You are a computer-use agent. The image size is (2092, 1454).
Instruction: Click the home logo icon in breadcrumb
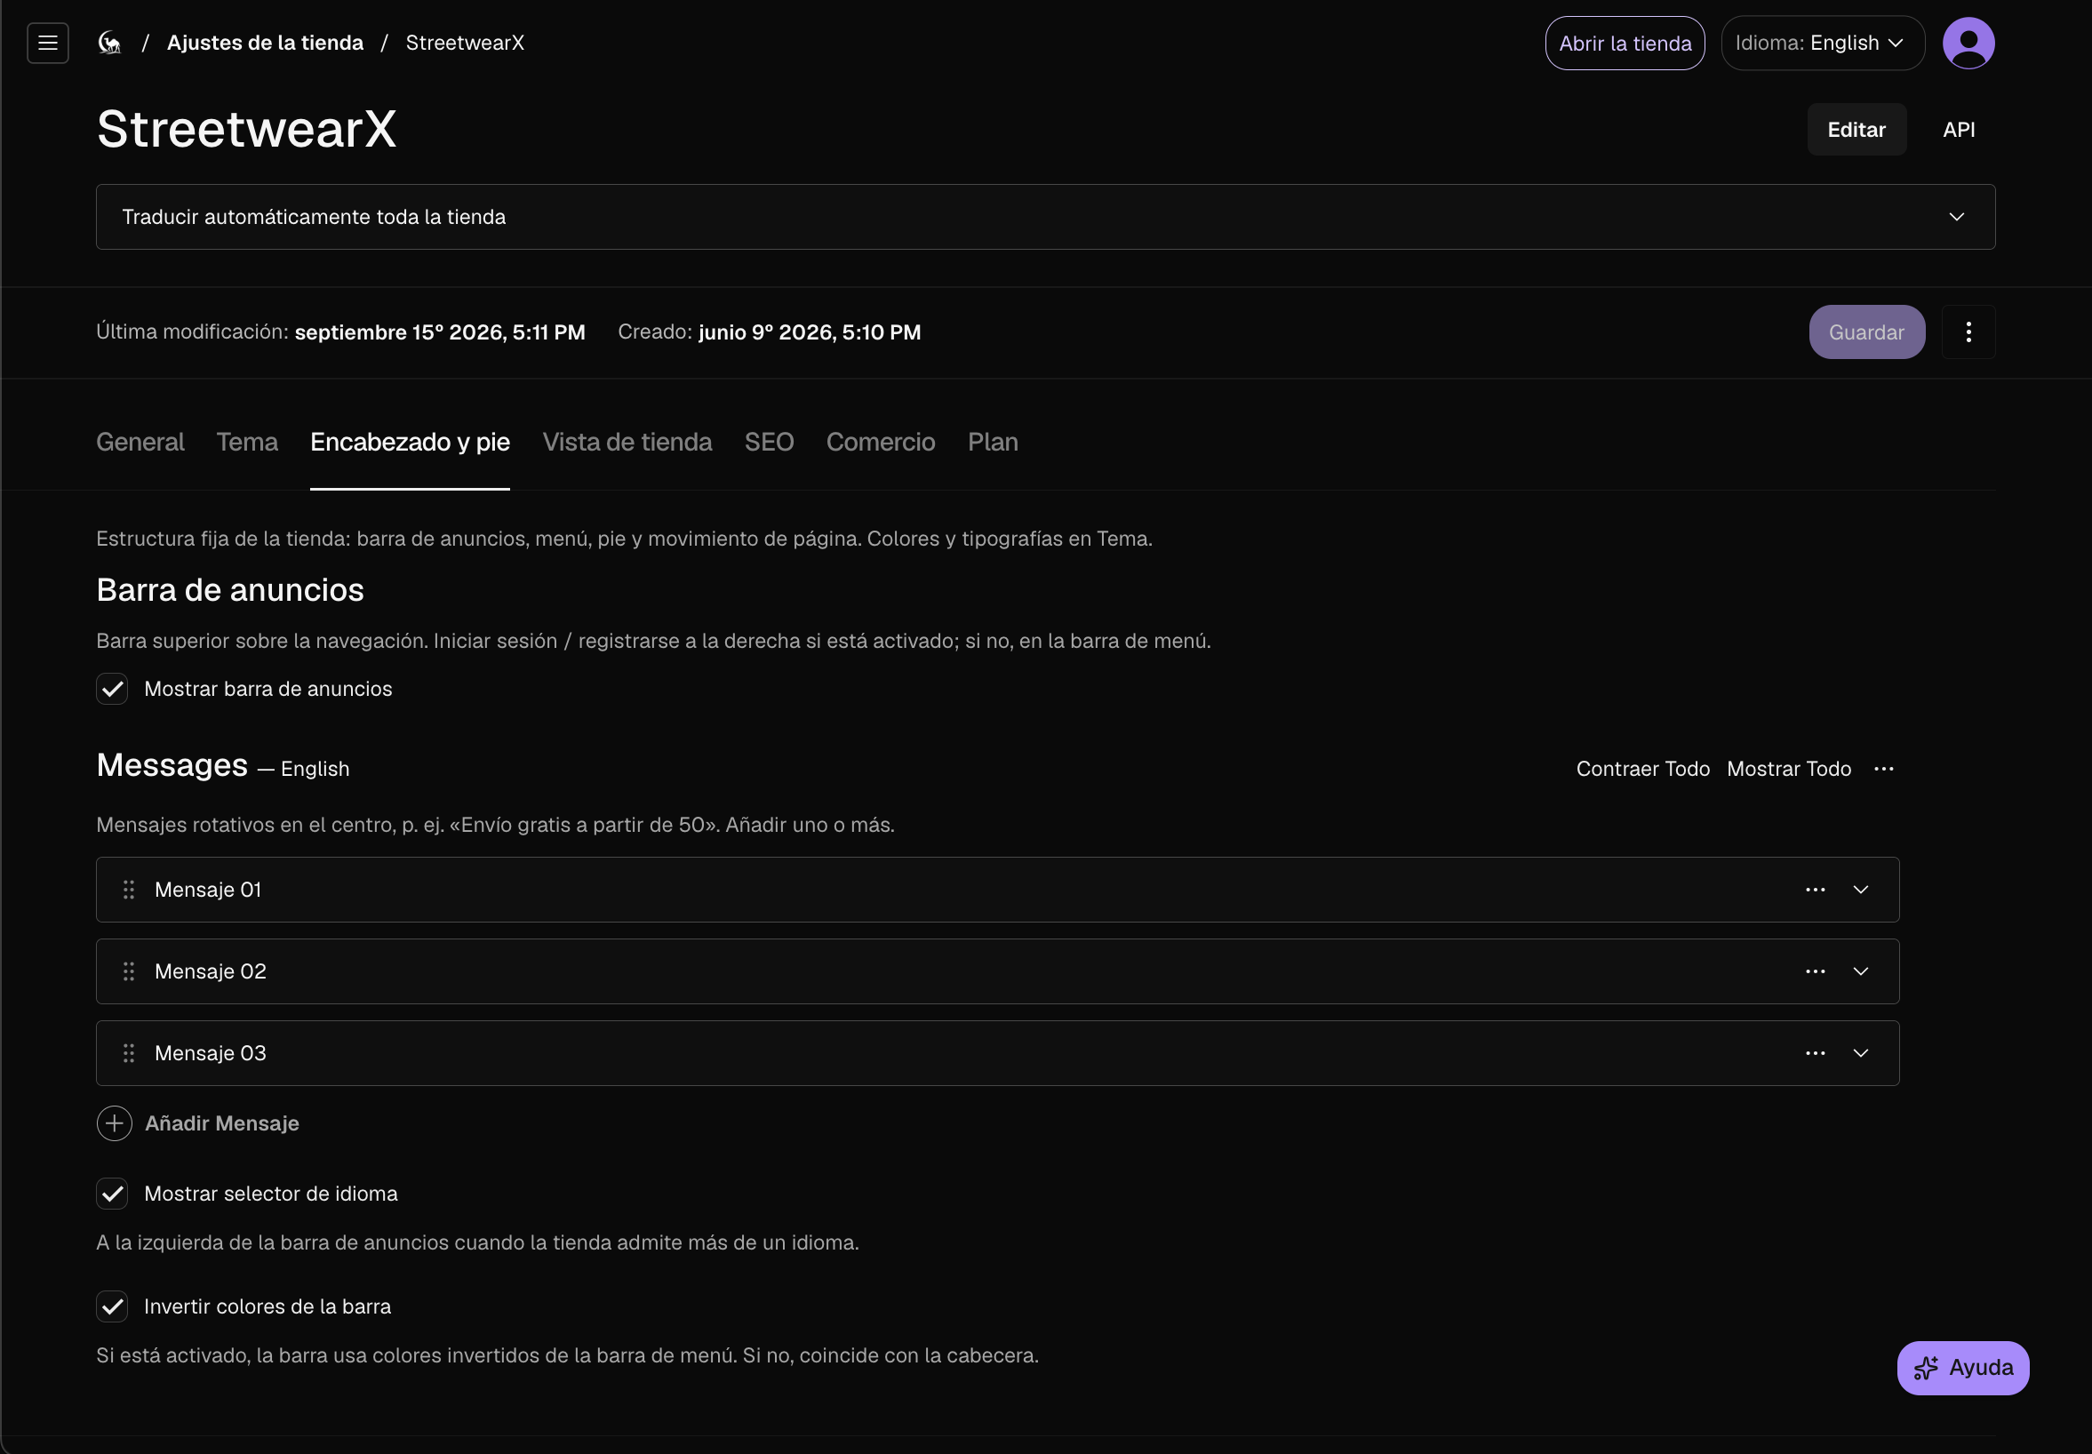[109, 43]
